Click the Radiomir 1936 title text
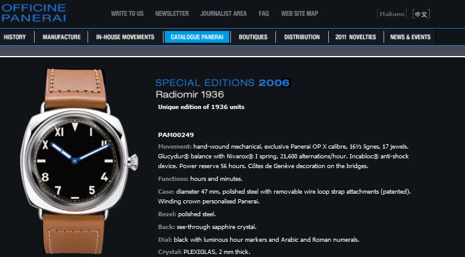465x257 pixels. coord(190,95)
